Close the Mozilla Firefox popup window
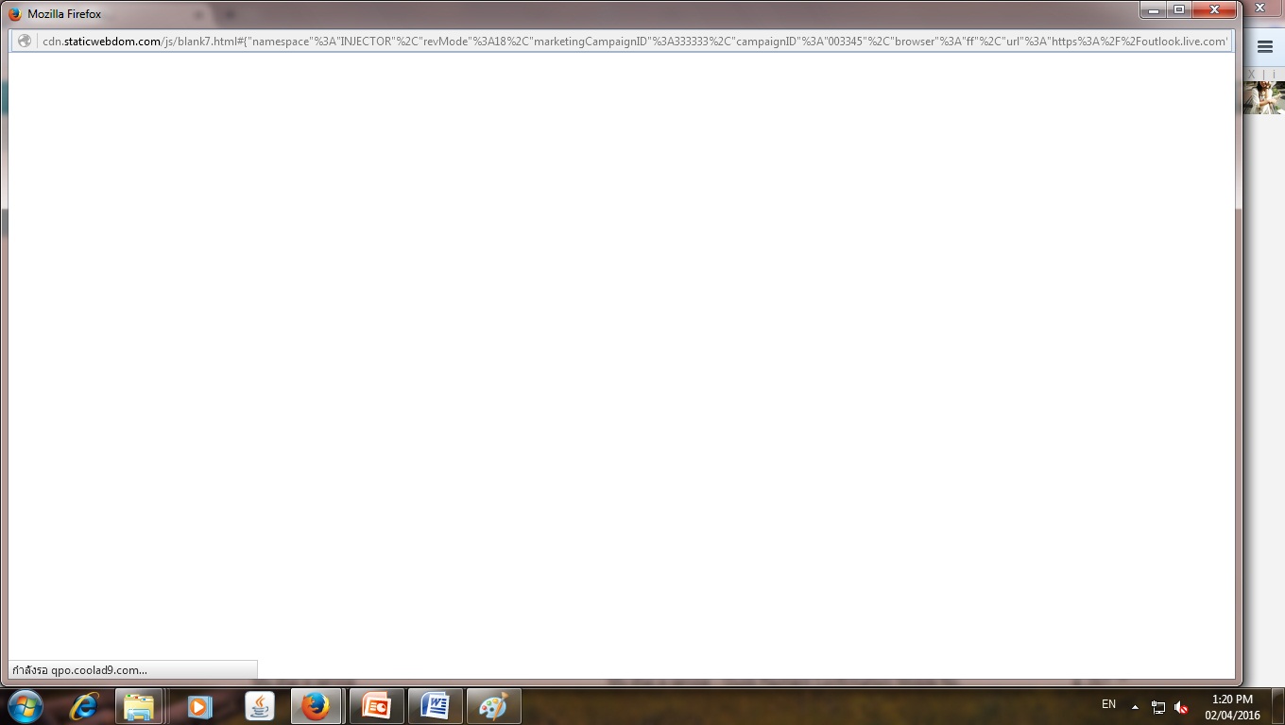This screenshot has height=725, width=1285. [x=1215, y=10]
